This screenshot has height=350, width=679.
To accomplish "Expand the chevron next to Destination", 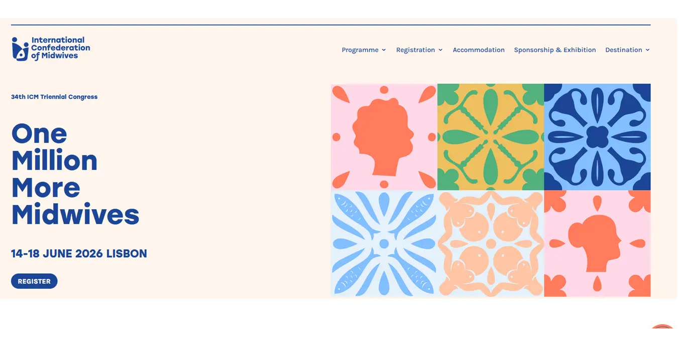I will 647,50.
